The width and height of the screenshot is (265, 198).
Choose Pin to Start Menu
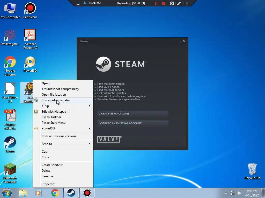63,123
